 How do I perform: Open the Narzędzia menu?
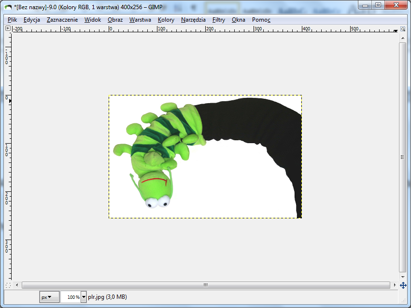(x=193, y=20)
